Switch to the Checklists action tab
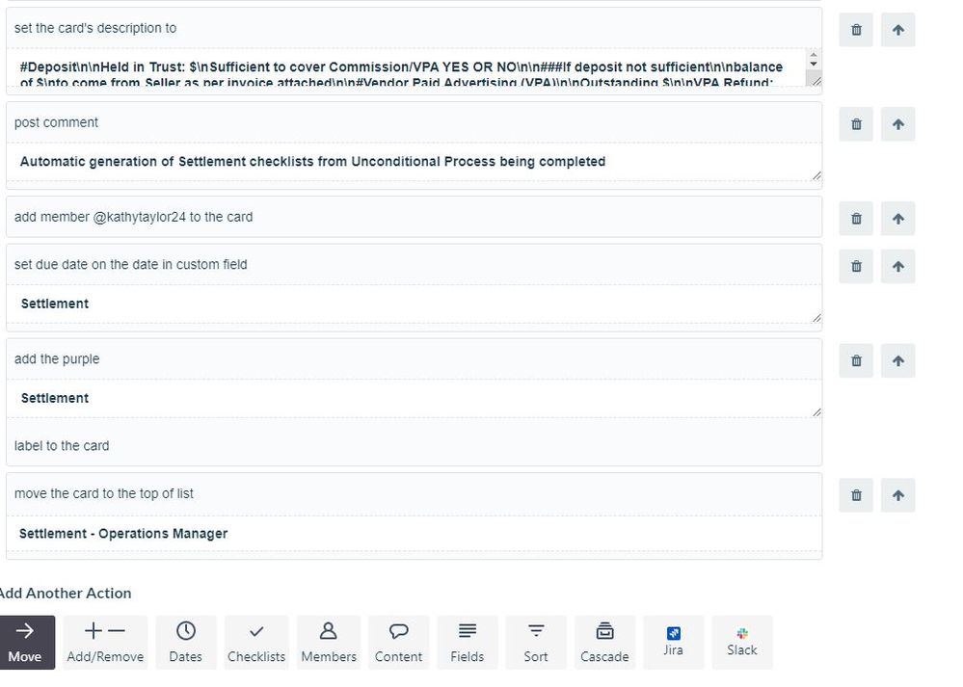Viewport: 963px width, 687px height. pos(256,642)
